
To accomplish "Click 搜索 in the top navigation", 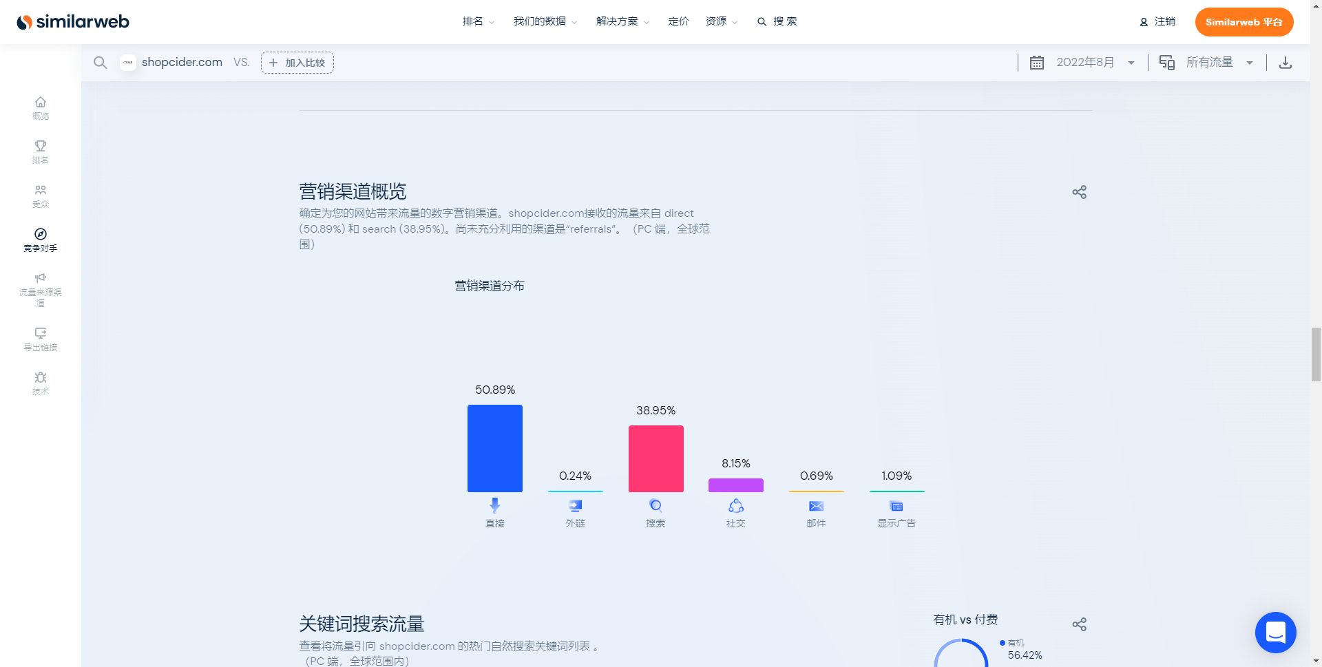I will pos(777,21).
